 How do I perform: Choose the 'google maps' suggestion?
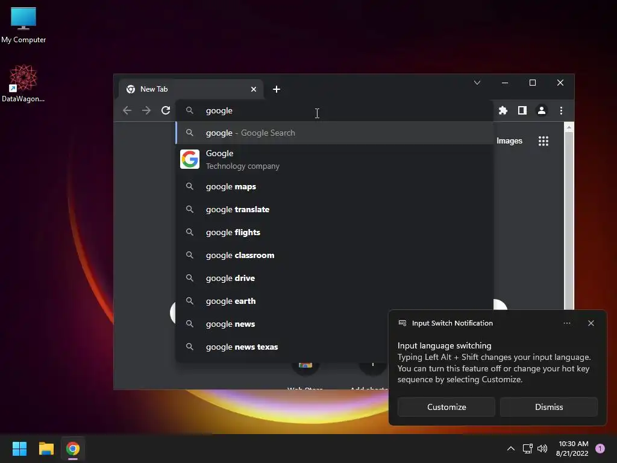[x=334, y=187]
